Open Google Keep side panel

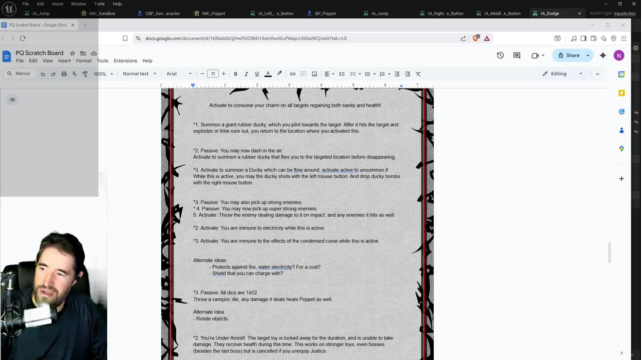(621, 93)
